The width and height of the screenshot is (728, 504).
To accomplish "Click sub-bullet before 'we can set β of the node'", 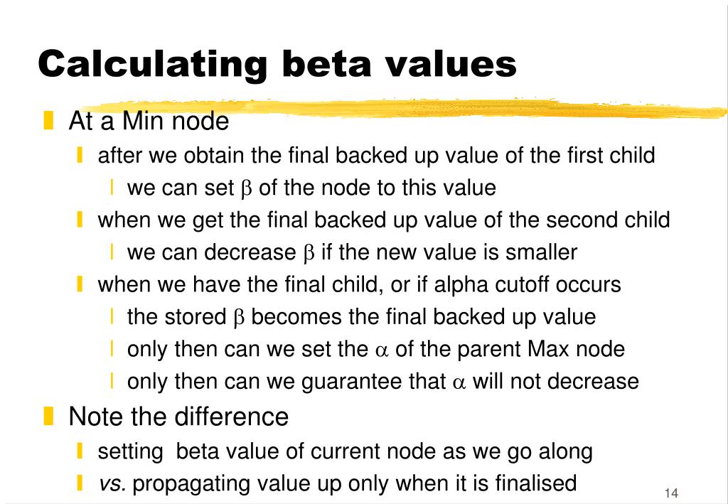I will tap(112, 188).
